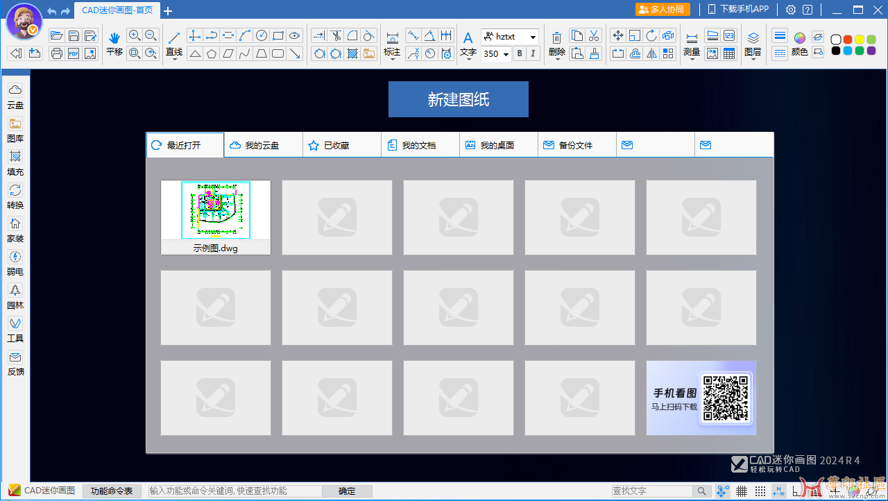The height and width of the screenshot is (501, 888).
Task: Open the Library (图库) sidebar item
Action: tap(15, 130)
